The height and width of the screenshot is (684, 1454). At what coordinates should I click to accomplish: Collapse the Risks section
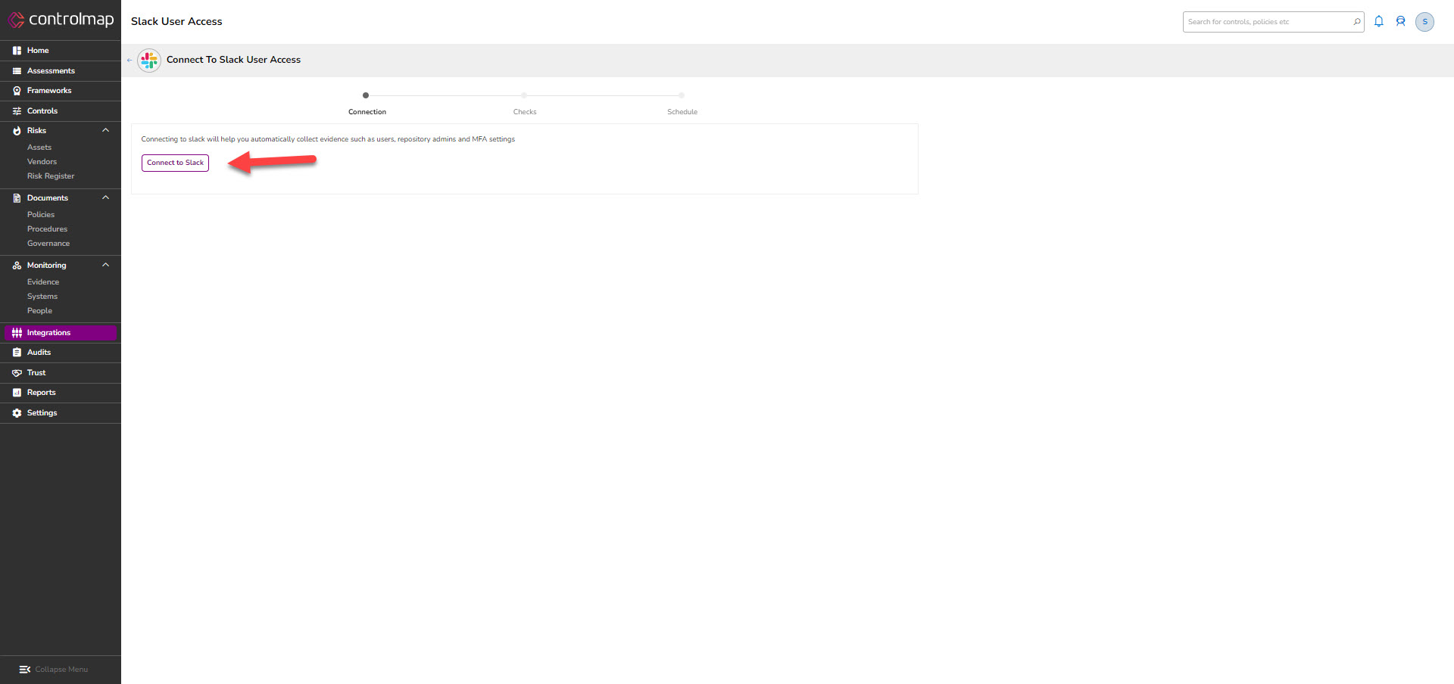[x=106, y=130]
